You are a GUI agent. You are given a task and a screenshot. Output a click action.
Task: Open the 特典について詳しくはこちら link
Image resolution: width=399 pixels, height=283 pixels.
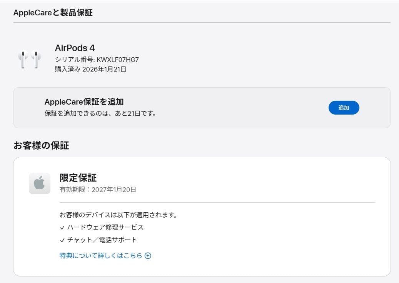(x=101, y=256)
